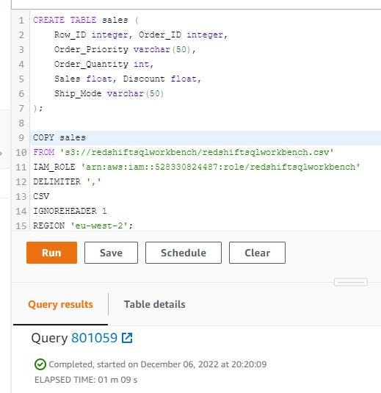Click the 'ELAPSED TIME: 01 m 09 s' text

click(86, 380)
